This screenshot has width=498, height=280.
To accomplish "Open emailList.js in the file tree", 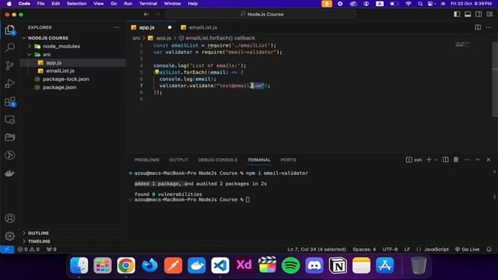I will (60, 71).
